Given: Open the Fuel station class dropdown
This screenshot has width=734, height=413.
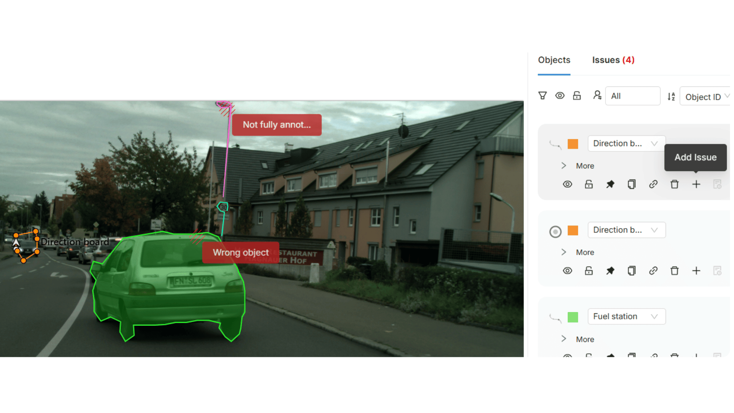Looking at the screenshot, I should (x=626, y=316).
